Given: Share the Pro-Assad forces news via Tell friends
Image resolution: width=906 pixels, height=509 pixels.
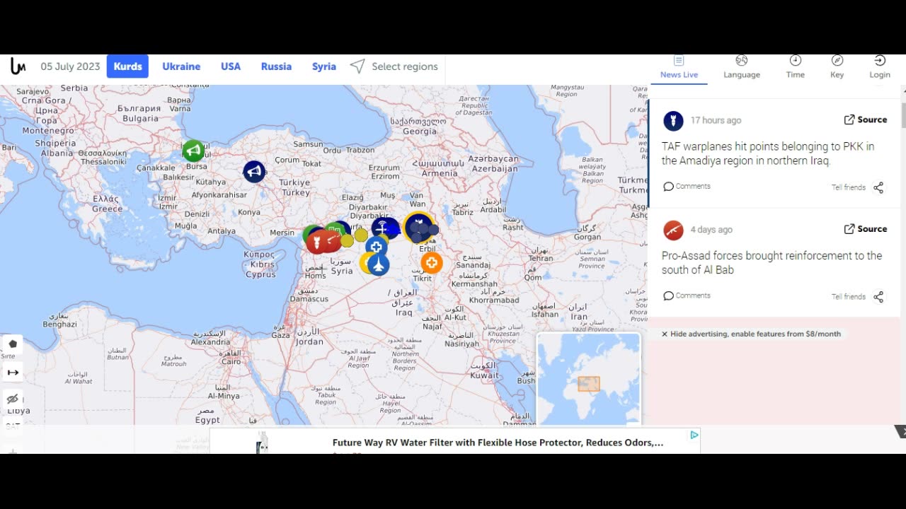Looking at the screenshot, I should (x=858, y=297).
